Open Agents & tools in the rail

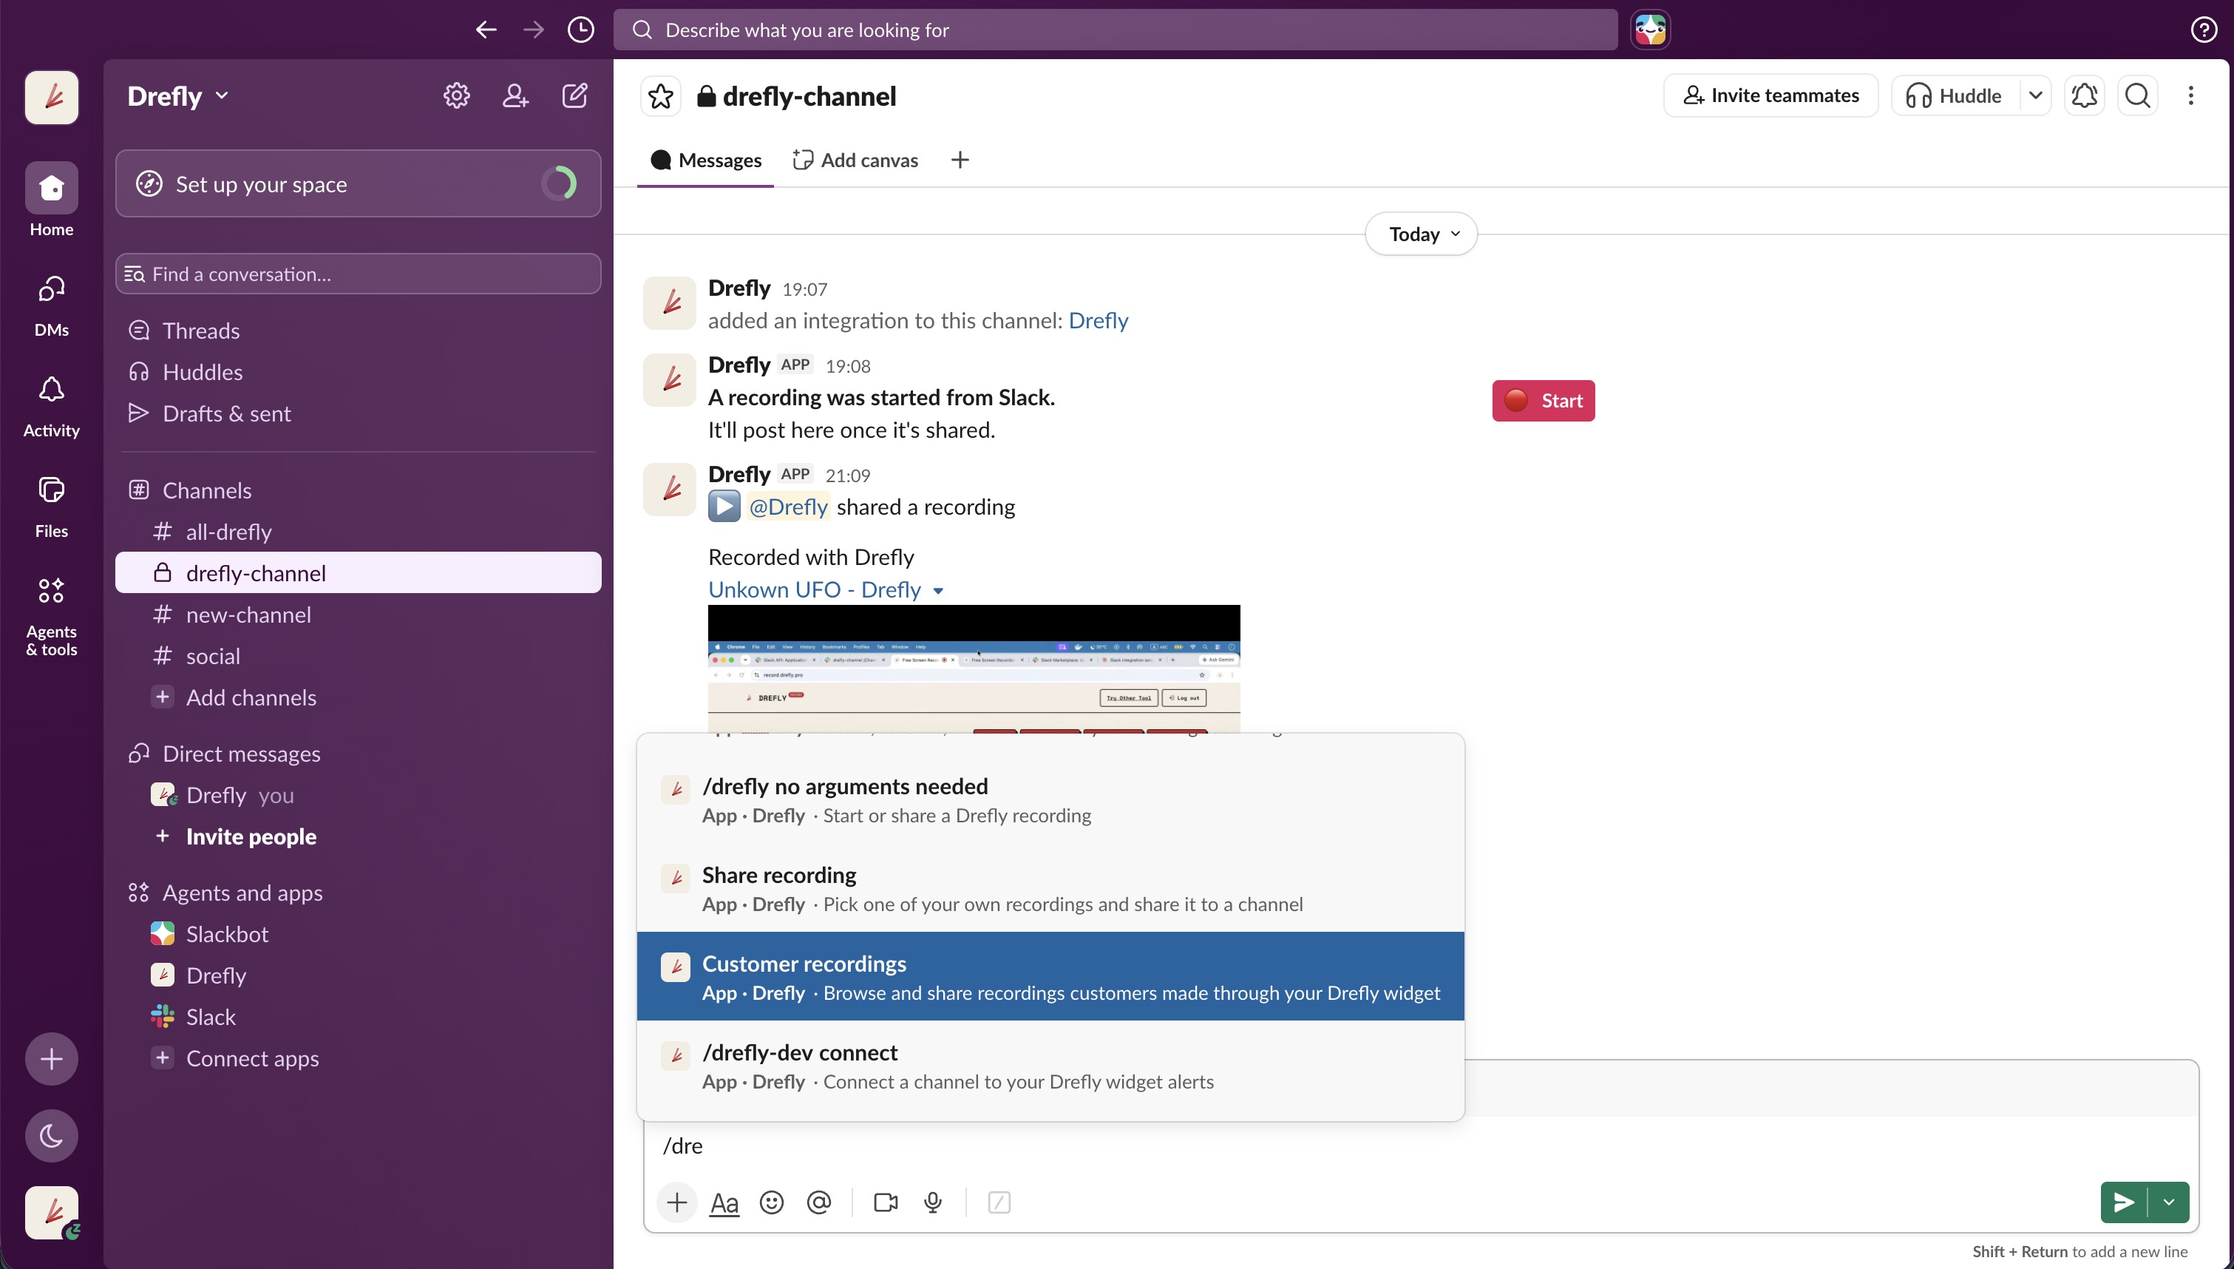click(x=52, y=615)
